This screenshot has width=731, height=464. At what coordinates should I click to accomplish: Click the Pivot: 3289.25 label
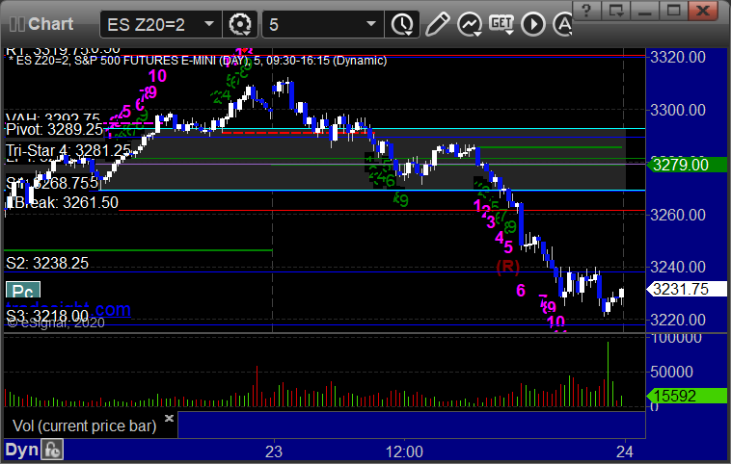click(55, 129)
